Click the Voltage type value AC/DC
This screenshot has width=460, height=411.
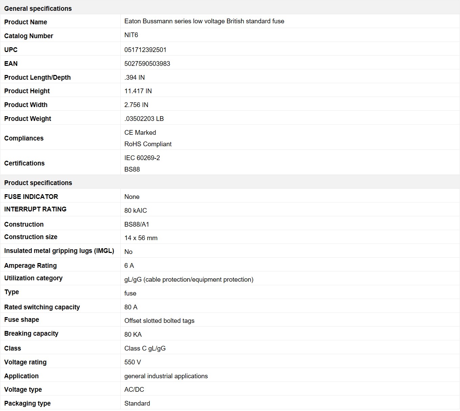click(x=134, y=389)
